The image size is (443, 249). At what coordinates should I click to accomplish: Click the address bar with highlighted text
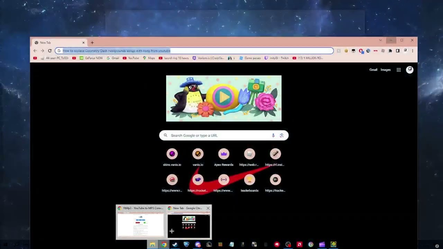coord(194,51)
